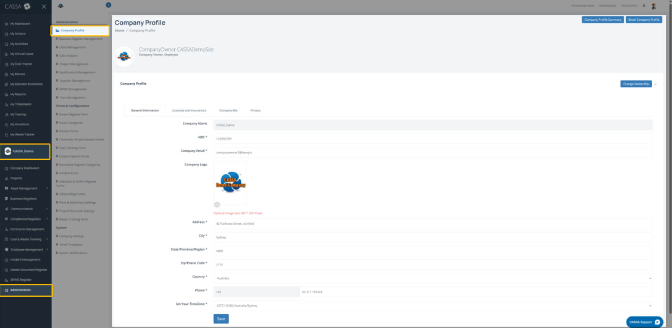
Task: Click the ABN input field
Action: [433, 139]
